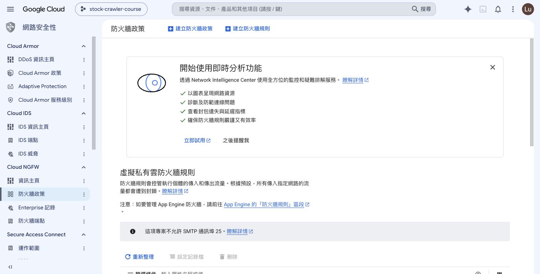Open more options for 防火牆政策 item
540x274 pixels.
(x=84, y=194)
